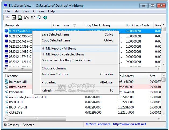Open Advanced Options toolbar icon
This screenshot has width=169, height=130.
click(8, 17)
